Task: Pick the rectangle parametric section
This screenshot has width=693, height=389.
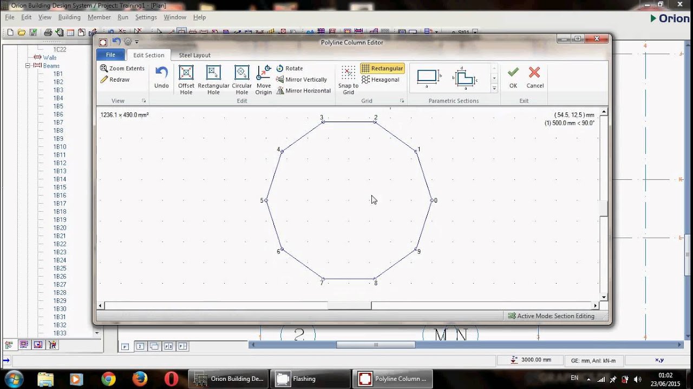Action: click(429, 78)
